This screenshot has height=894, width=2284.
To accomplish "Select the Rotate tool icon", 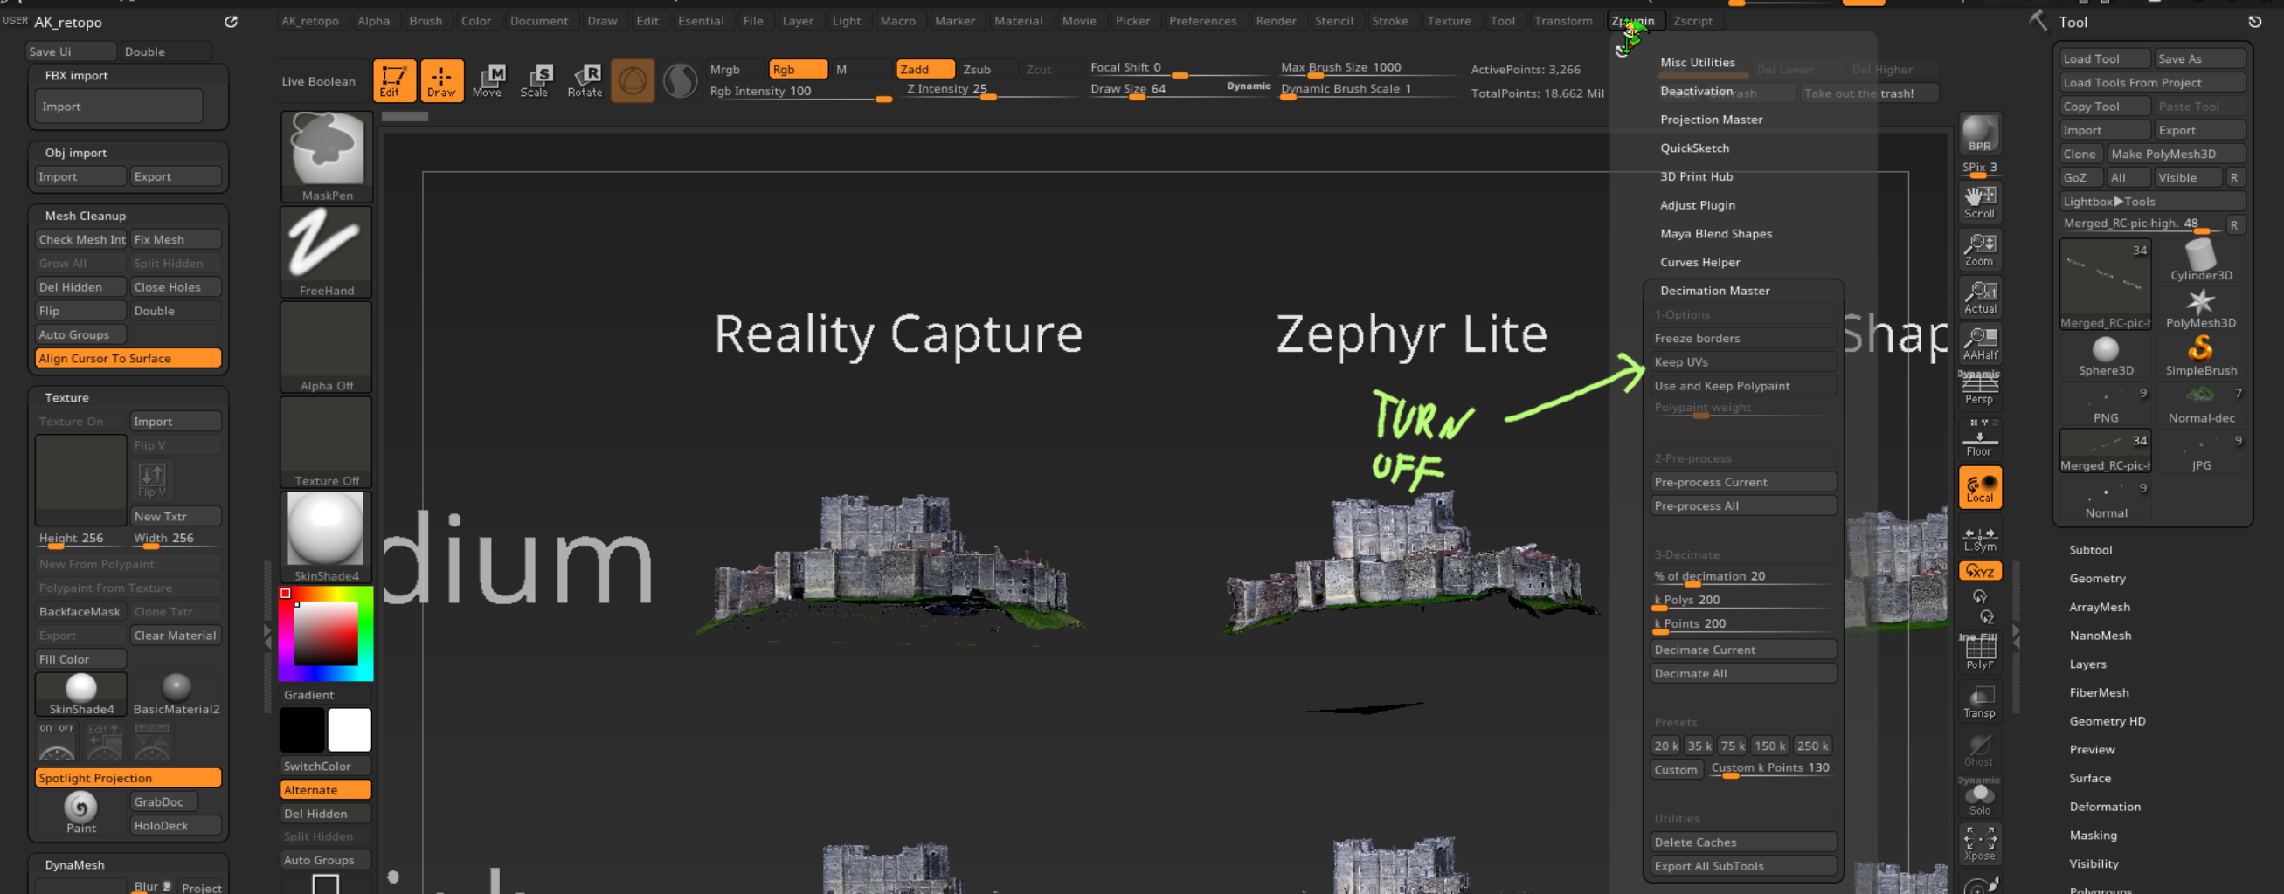I will tap(585, 80).
